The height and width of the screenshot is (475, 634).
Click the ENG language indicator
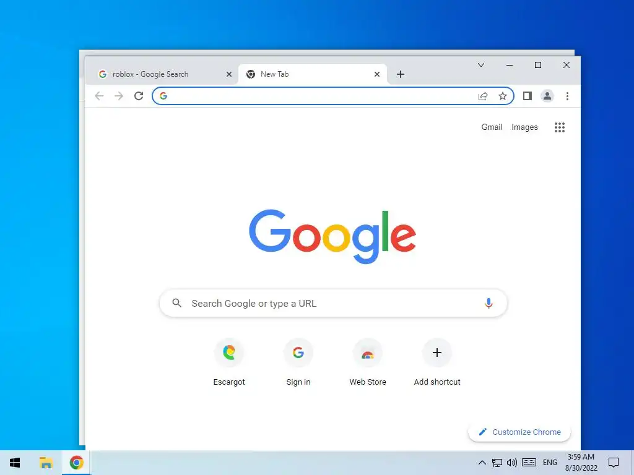[550, 463]
